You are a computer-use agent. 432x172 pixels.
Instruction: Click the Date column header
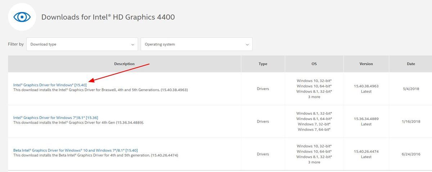click(x=411, y=64)
